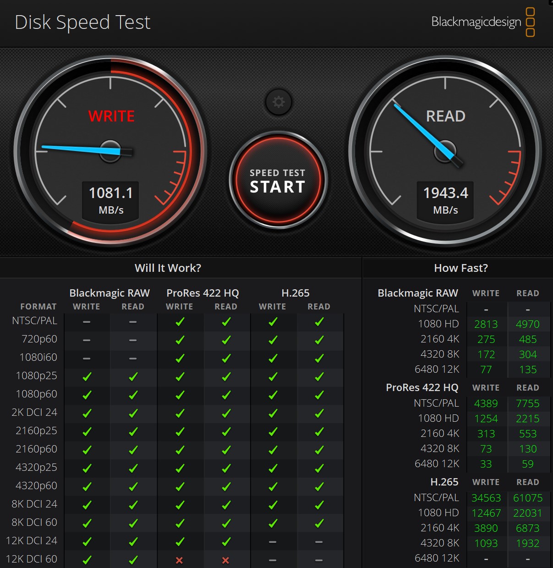This screenshot has height=568, width=553.
Task: Select the Will It Work? panel header
Action: click(x=168, y=268)
